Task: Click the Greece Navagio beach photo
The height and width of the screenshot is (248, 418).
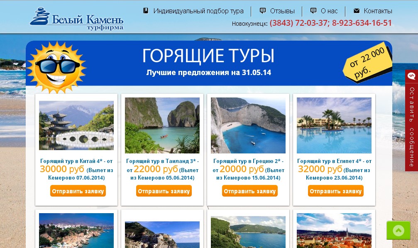Action: 248,125
